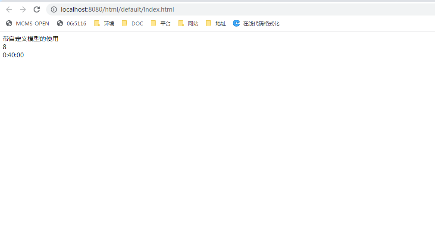Click the globe icon of 06:5116 bookmark
The width and height of the screenshot is (435, 243).
tap(60, 24)
